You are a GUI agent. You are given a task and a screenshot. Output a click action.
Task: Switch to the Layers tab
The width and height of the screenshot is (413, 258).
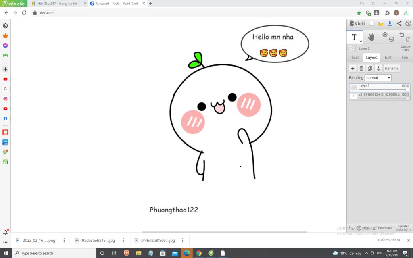pyautogui.click(x=371, y=57)
